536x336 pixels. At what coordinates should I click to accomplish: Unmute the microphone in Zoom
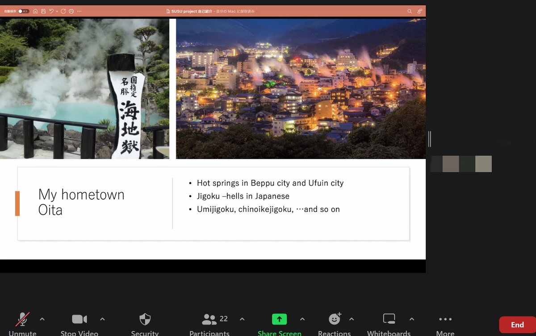pos(22,319)
